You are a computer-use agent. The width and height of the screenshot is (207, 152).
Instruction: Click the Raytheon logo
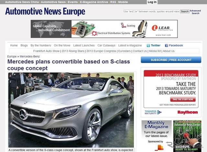click(188, 112)
